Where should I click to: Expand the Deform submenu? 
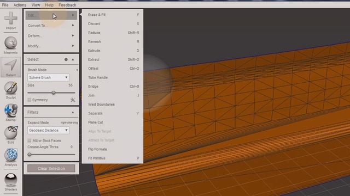click(51, 35)
